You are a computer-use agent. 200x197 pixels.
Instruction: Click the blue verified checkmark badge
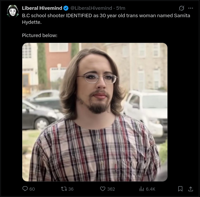pyautogui.click(x=66, y=8)
